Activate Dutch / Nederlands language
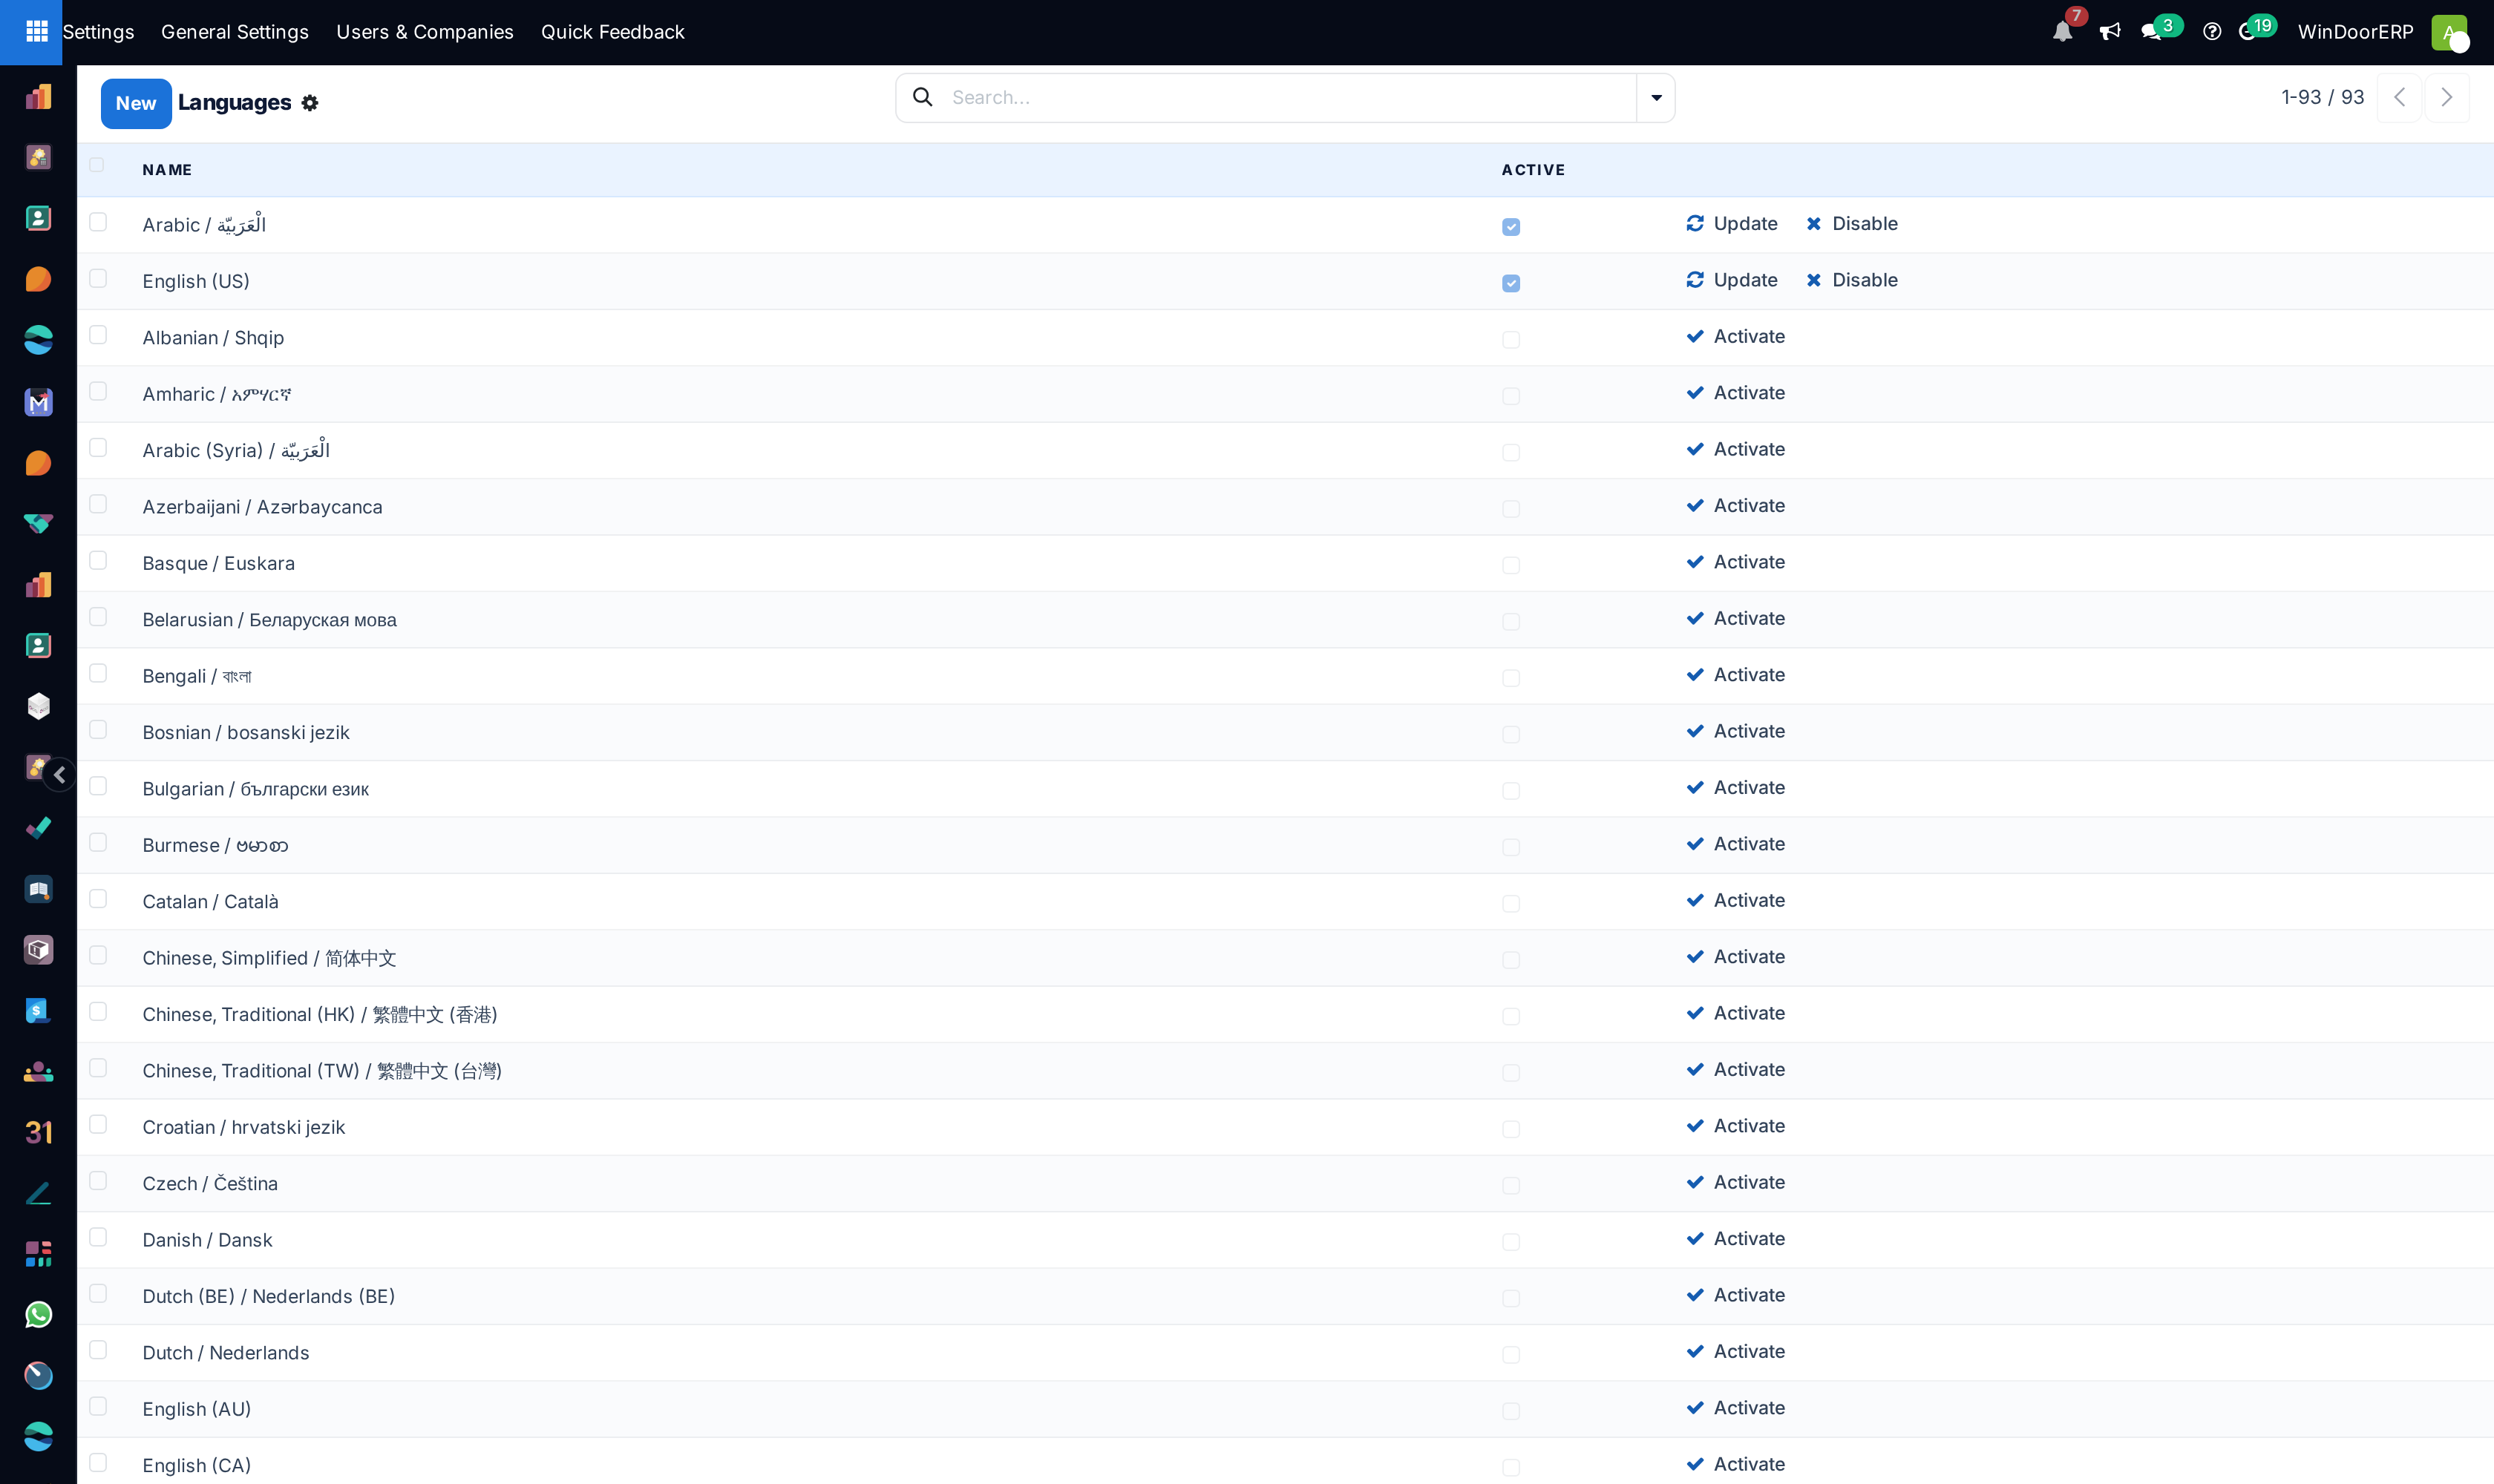2494x1484 pixels. [1735, 1351]
